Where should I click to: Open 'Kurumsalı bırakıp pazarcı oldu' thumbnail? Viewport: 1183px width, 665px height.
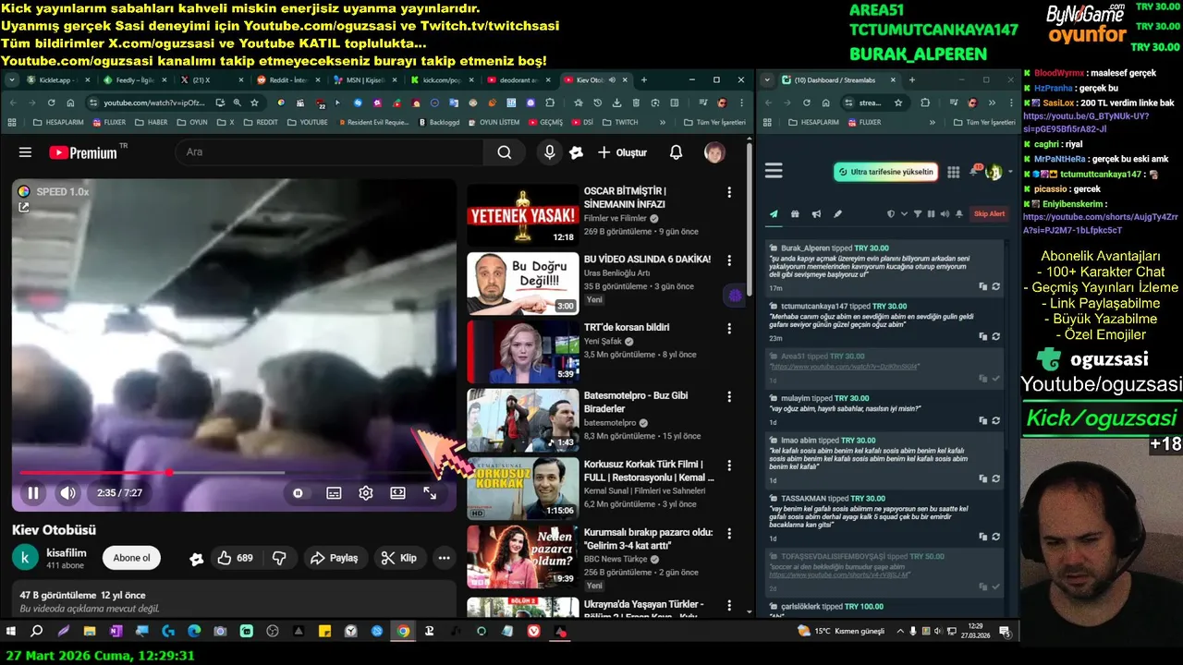pyautogui.click(x=522, y=557)
